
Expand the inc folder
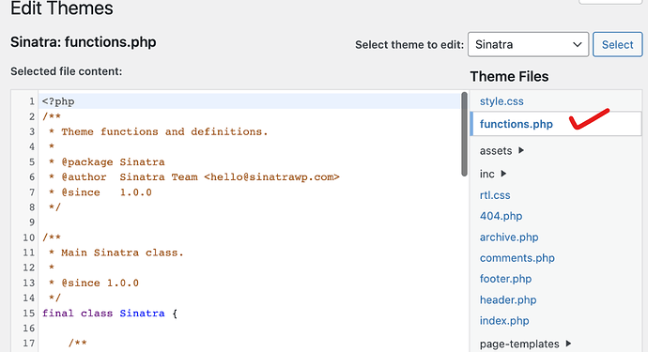493,174
